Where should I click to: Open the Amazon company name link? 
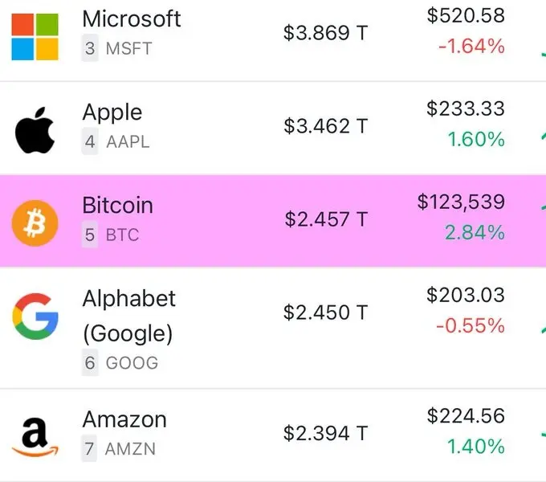pos(124,419)
